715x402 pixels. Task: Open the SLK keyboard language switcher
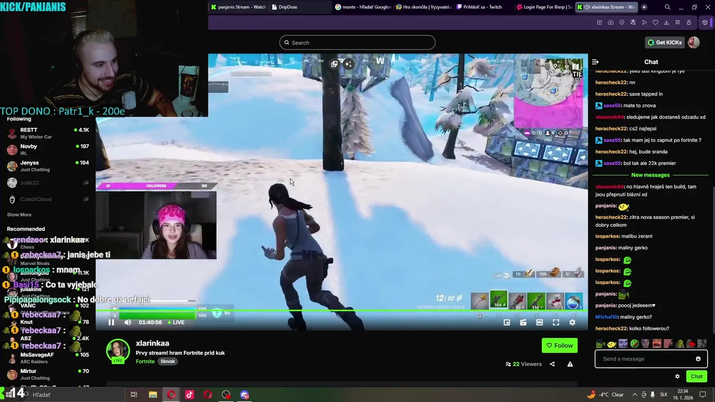pos(664,395)
